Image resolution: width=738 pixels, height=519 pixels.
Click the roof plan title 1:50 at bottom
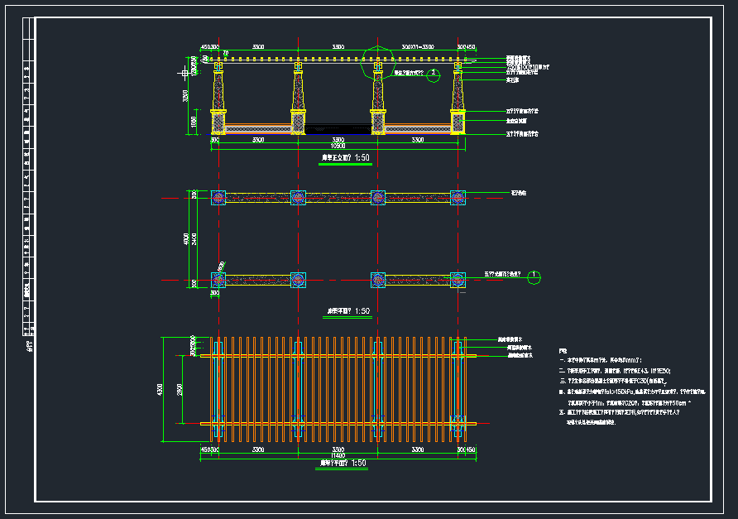343,464
